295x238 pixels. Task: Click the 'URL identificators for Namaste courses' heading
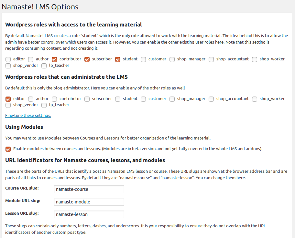coord(85,160)
